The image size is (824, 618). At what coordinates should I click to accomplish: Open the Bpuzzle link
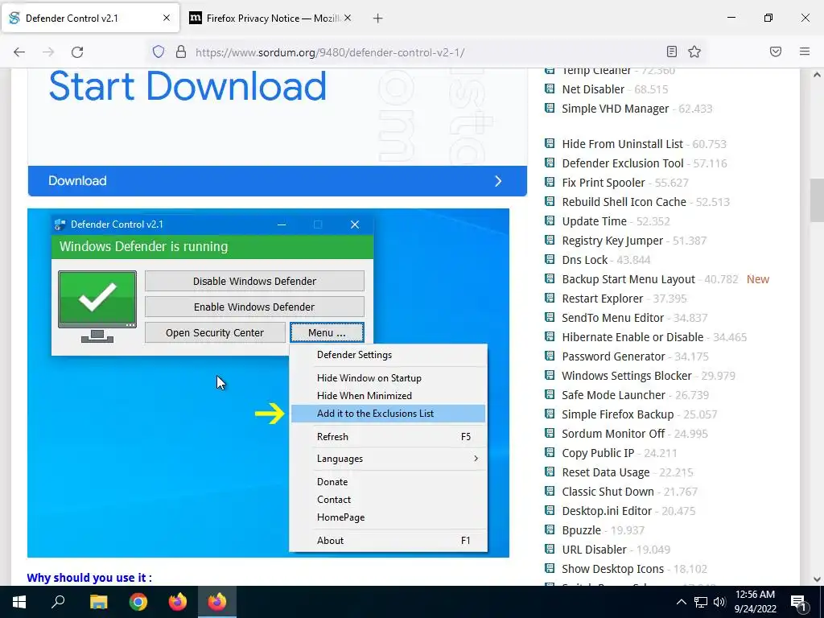click(x=581, y=530)
